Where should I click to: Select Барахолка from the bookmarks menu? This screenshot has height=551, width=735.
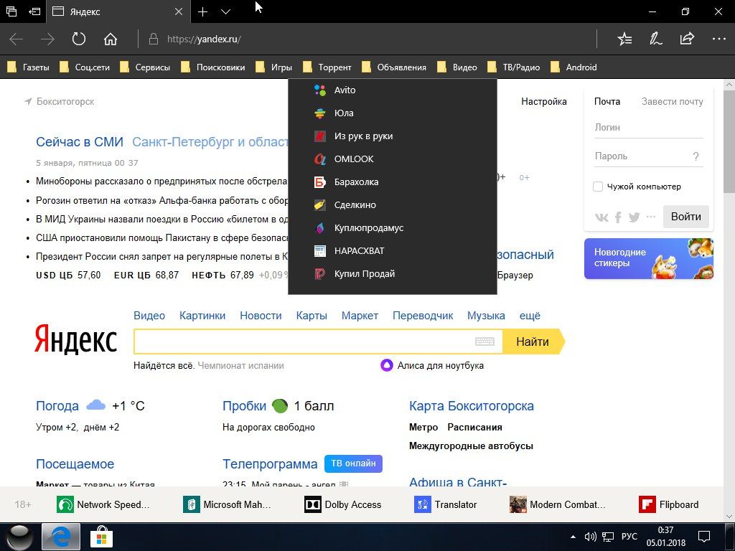[x=393, y=182]
